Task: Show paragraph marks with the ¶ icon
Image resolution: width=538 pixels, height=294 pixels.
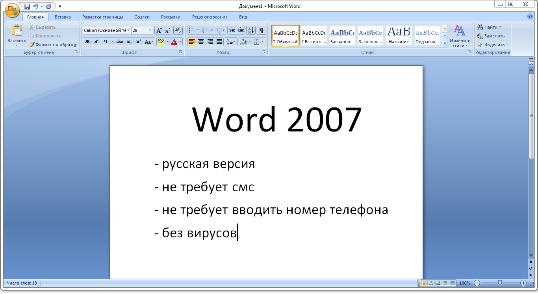Action: [x=261, y=30]
